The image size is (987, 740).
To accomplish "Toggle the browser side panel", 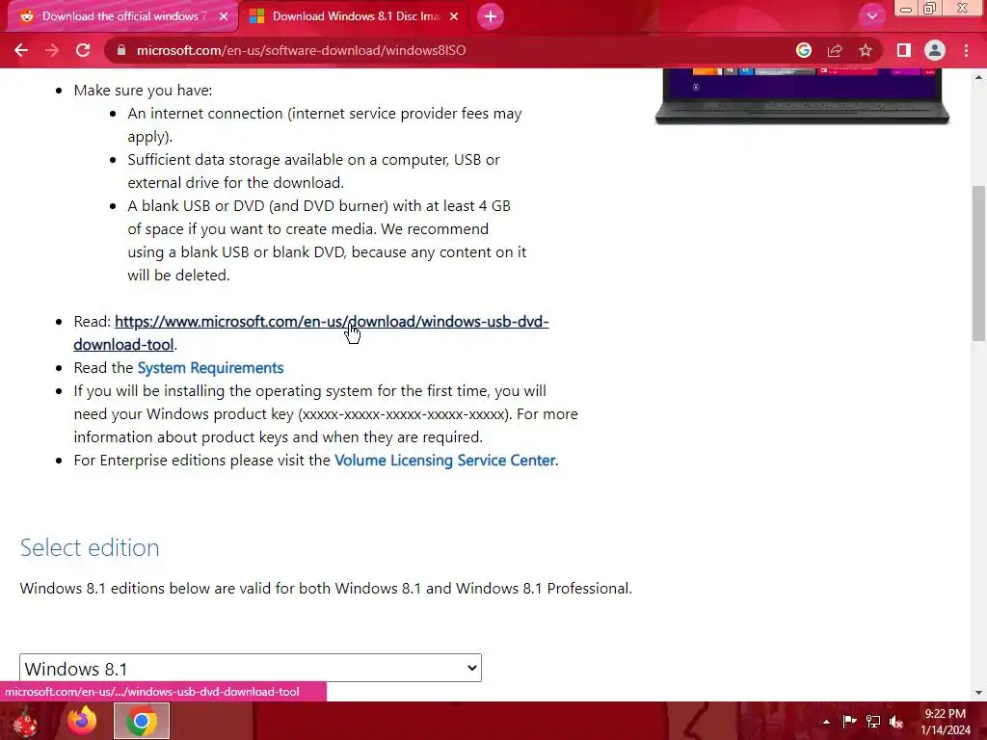I will [904, 50].
